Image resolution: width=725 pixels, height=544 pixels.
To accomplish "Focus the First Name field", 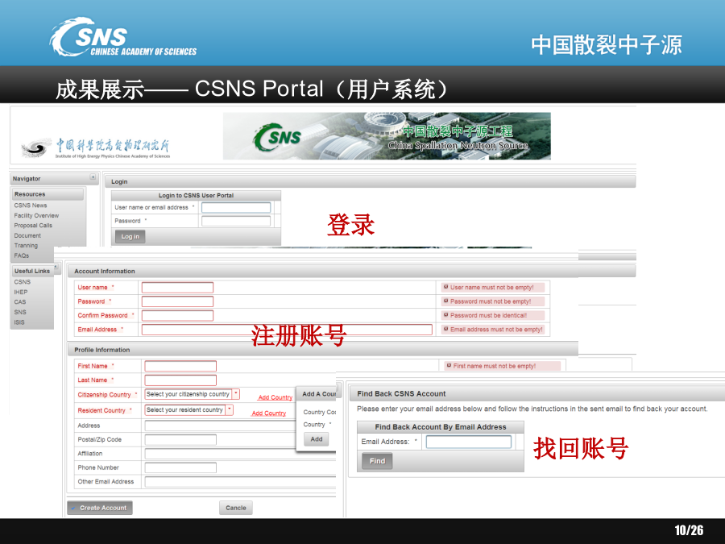I will click(x=180, y=367).
